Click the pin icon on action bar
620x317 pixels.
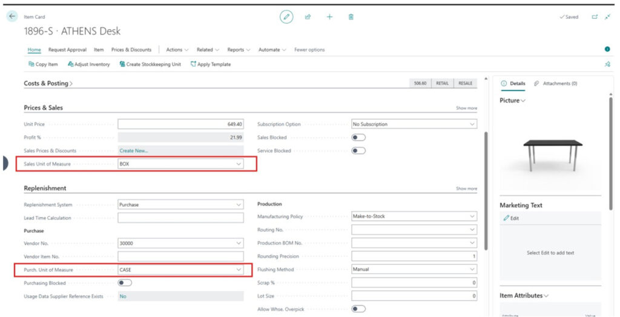[607, 64]
